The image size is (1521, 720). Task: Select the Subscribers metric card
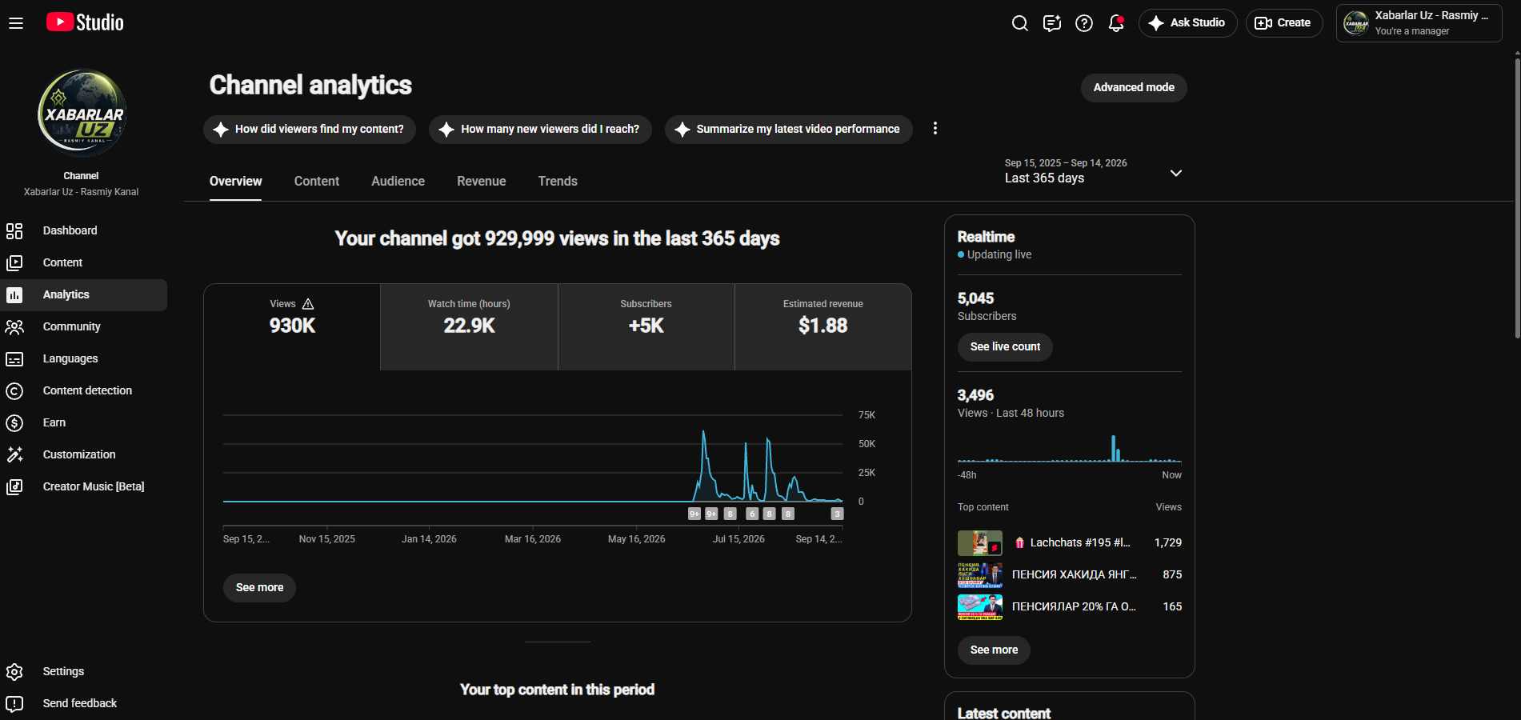click(x=646, y=327)
